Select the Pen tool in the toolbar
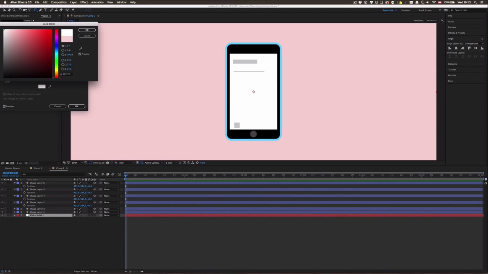488x274 pixels. (40, 10)
